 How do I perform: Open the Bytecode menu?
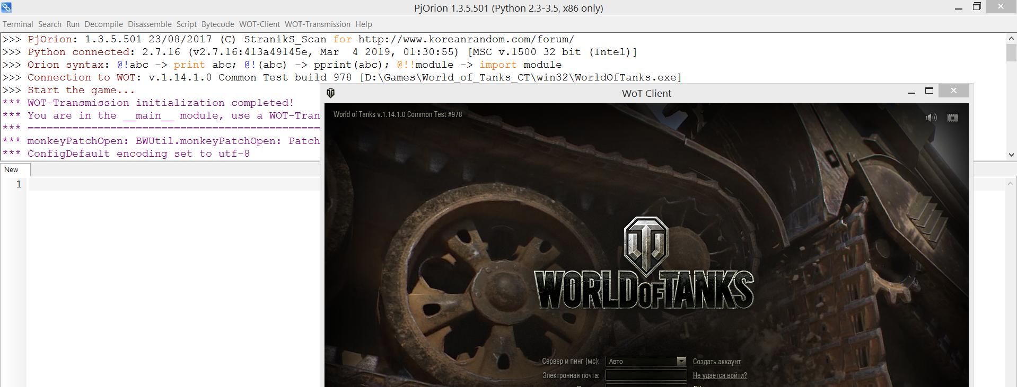pyautogui.click(x=217, y=24)
